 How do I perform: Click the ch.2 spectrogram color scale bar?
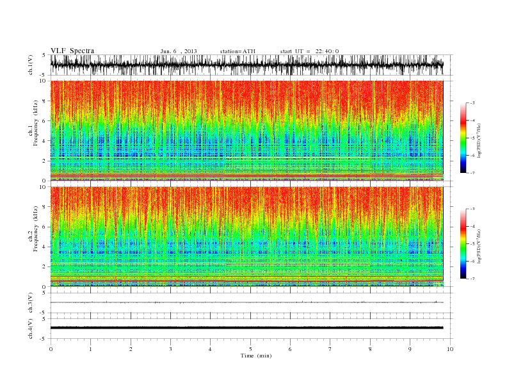463,244
